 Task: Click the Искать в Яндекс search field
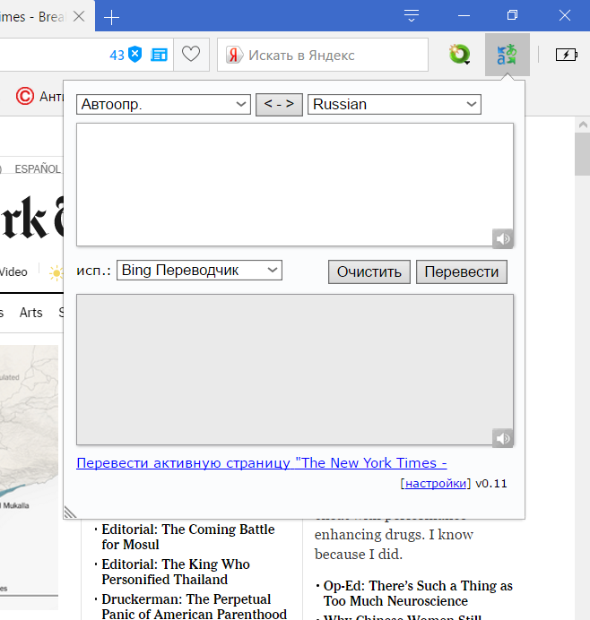[x=323, y=55]
